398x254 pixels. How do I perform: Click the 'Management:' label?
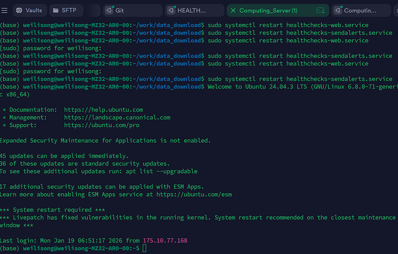pyautogui.click(x=28, y=117)
